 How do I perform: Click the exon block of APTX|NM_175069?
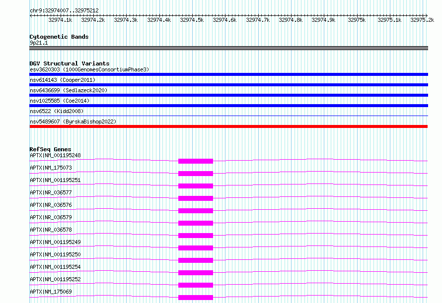click(196, 298)
